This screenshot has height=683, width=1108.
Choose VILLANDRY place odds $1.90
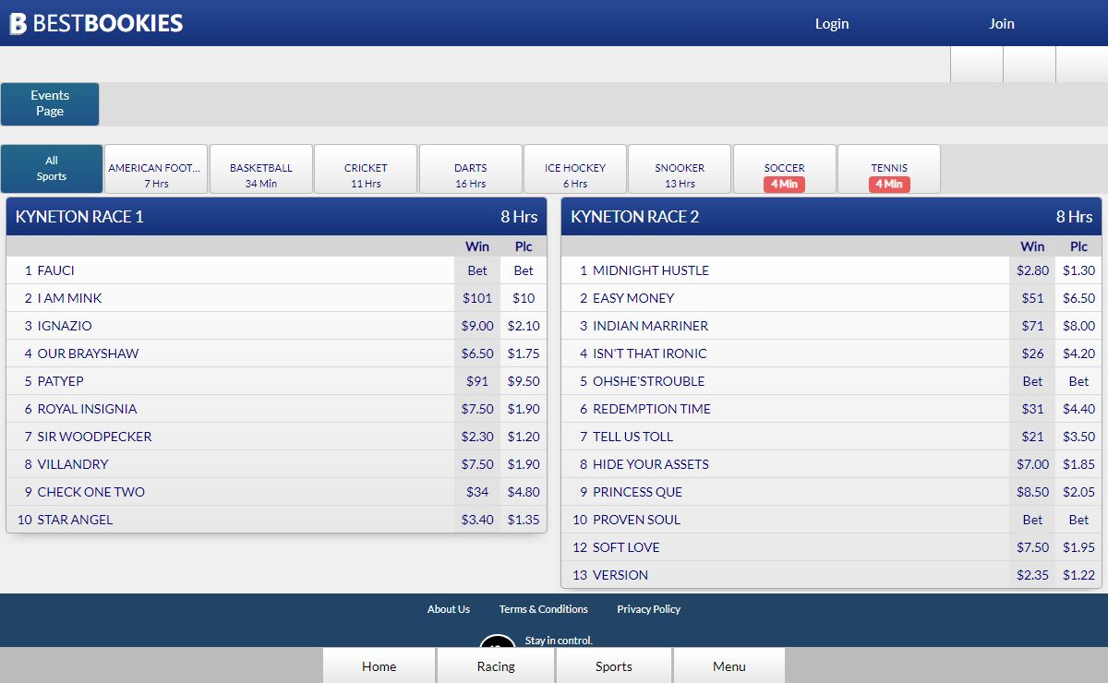(x=524, y=464)
